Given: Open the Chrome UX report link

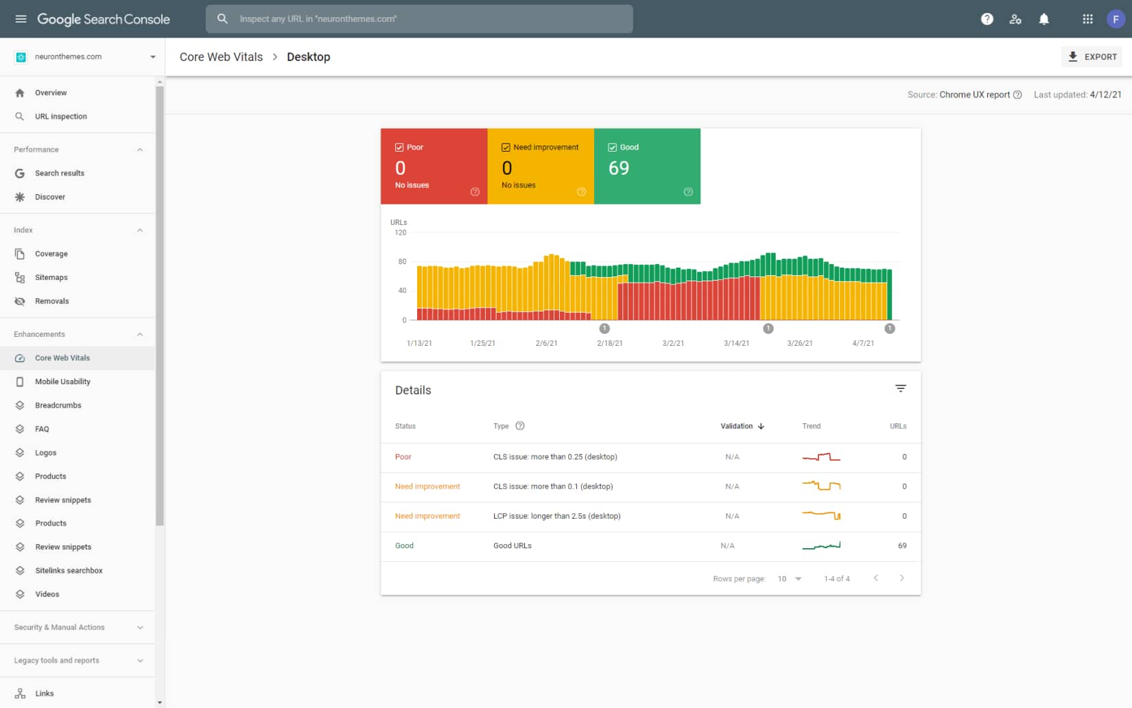Looking at the screenshot, I should pos(974,95).
